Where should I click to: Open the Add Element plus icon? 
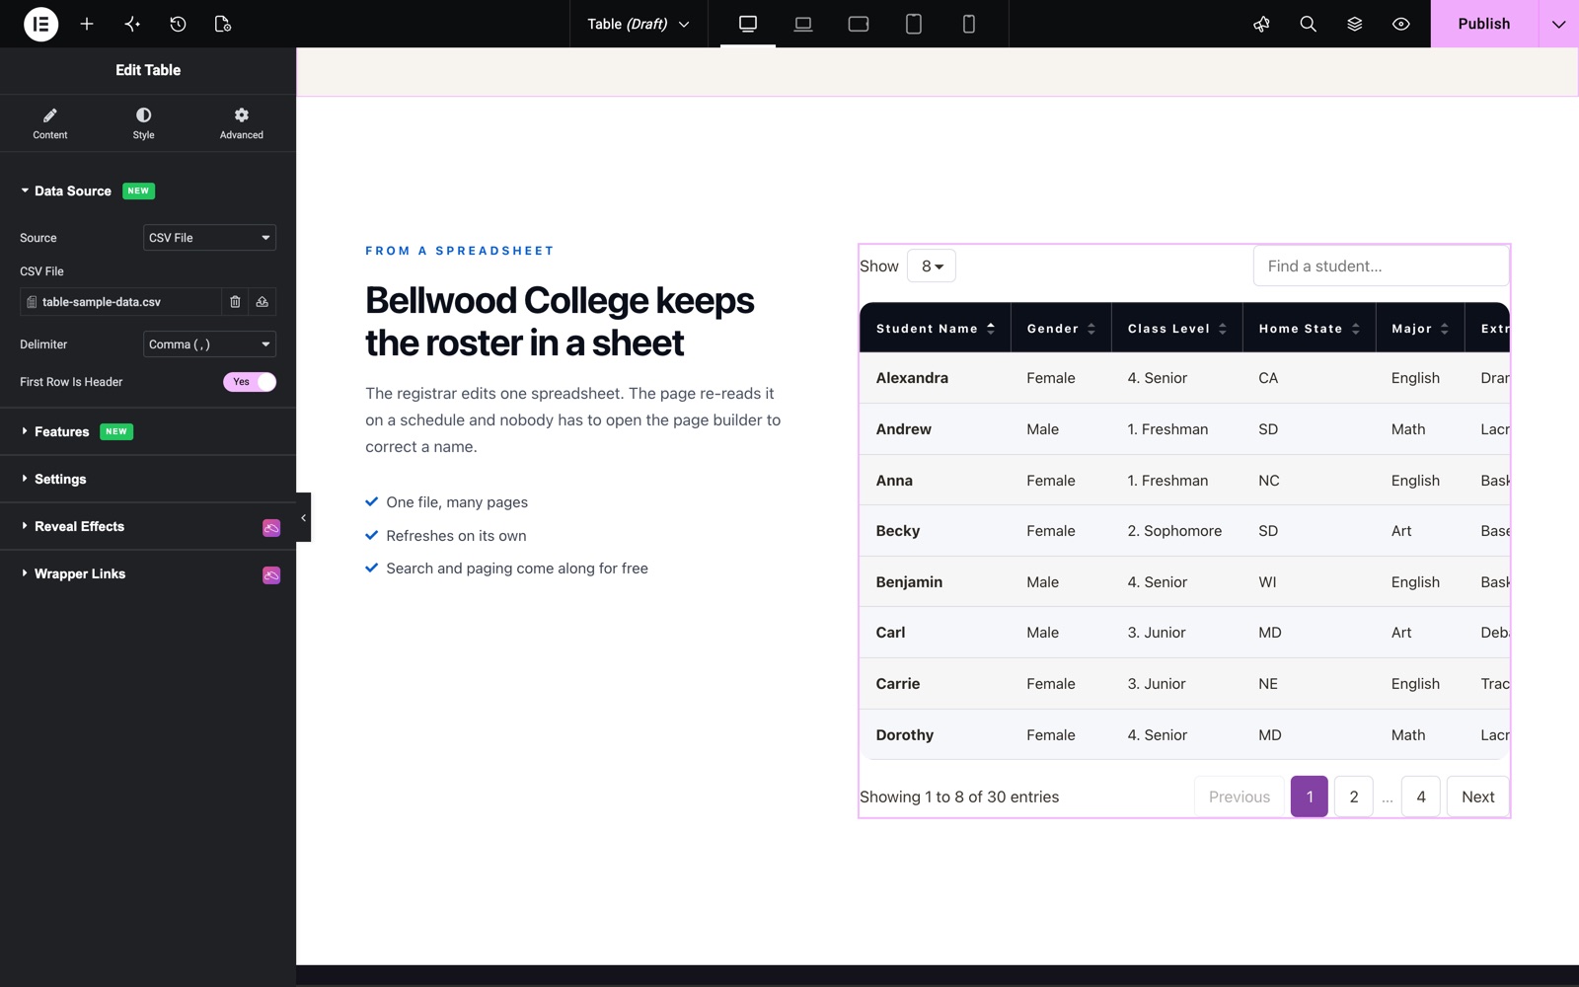87,24
